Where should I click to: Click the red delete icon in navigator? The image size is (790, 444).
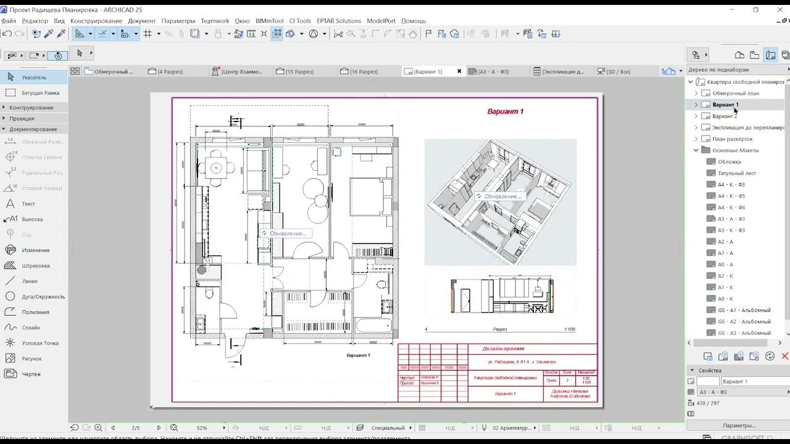(784, 356)
